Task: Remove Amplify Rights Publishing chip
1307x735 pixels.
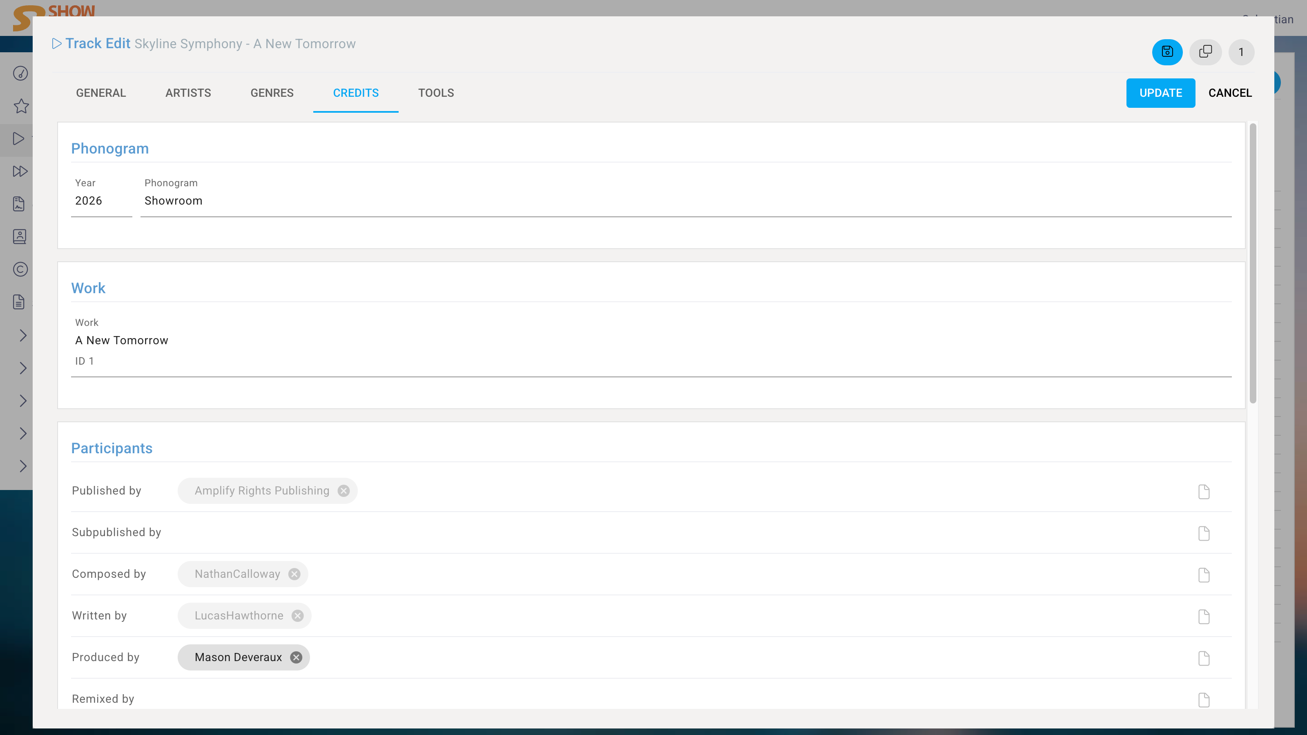Action: pyautogui.click(x=343, y=490)
